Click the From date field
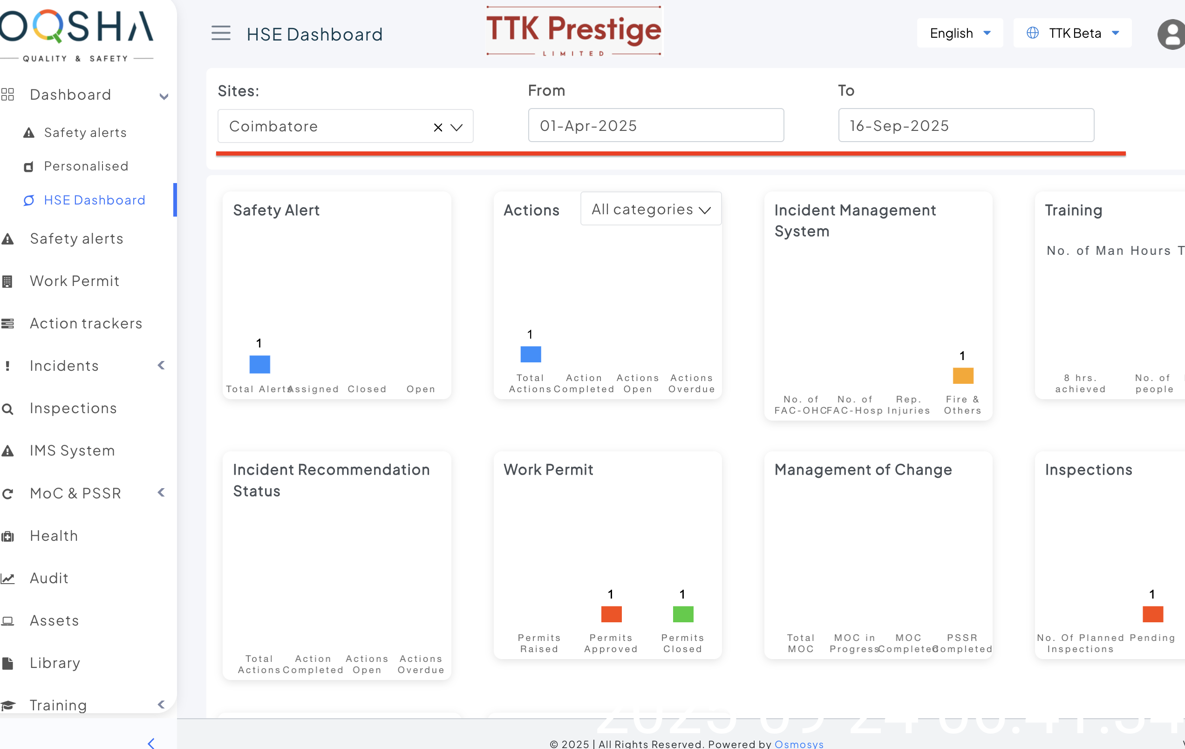 coord(655,125)
